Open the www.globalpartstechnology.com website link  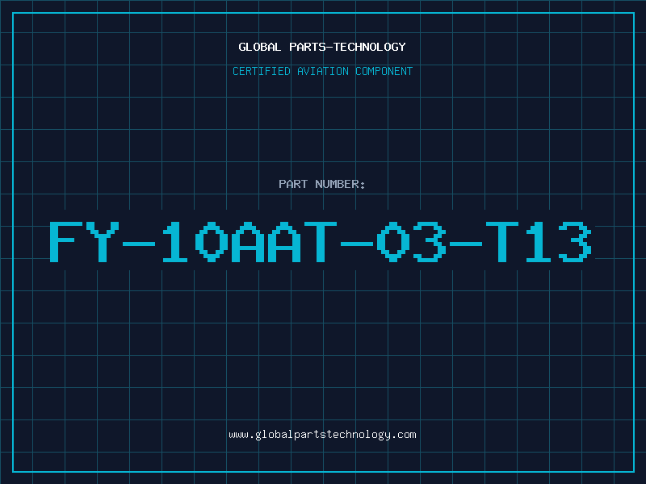[322, 435]
